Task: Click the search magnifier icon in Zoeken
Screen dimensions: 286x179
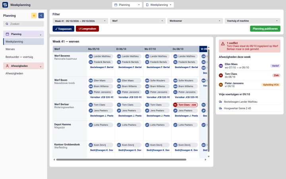Action: (7, 24)
